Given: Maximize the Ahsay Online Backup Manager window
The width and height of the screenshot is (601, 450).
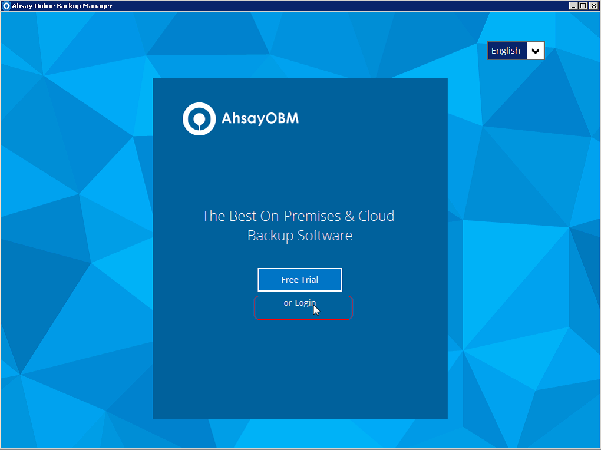Looking at the screenshot, I should pos(583,6).
